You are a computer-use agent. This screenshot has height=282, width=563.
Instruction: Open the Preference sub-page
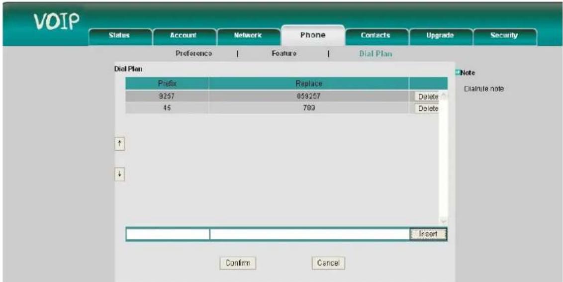pos(193,54)
